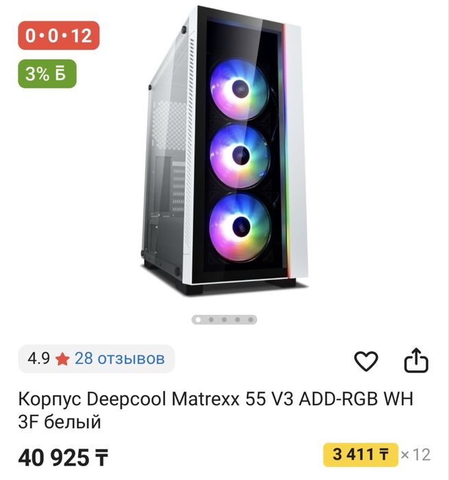This screenshot has height=480, width=449.
Task: Tap the ×12 installment months label
Action: 416,454
